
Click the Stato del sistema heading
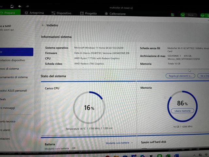tap(53, 76)
